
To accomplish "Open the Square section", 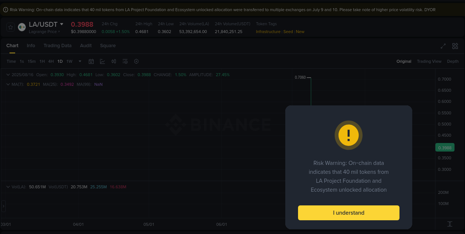I will tap(108, 45).
